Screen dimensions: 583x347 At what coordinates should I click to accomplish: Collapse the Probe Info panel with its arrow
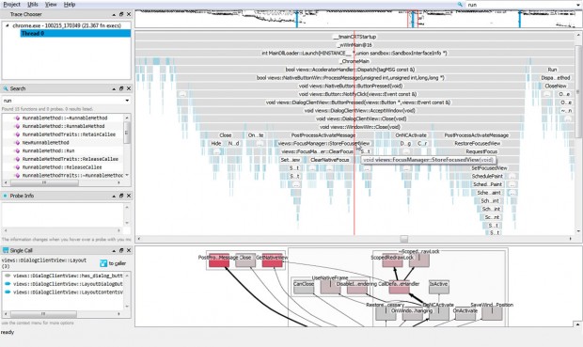tap(114, 196)
